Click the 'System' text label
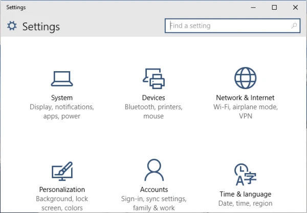Screen dimensions: 307x213 61,98
